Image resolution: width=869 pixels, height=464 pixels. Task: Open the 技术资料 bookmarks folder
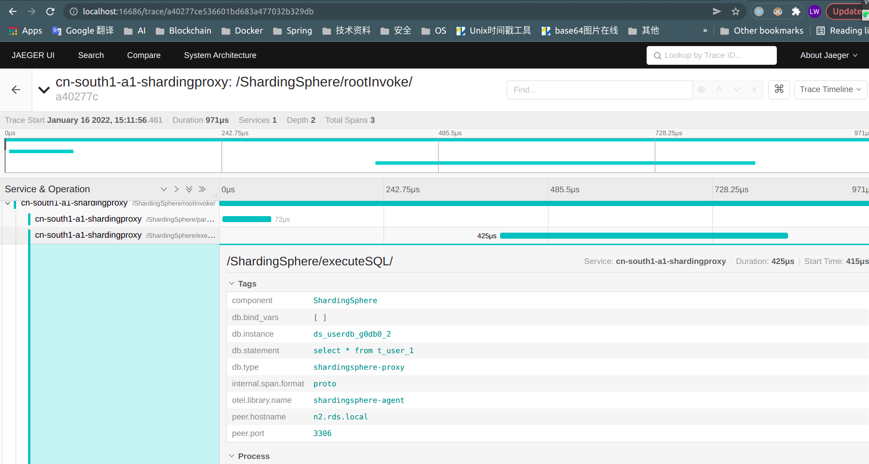tap(346, 31)
